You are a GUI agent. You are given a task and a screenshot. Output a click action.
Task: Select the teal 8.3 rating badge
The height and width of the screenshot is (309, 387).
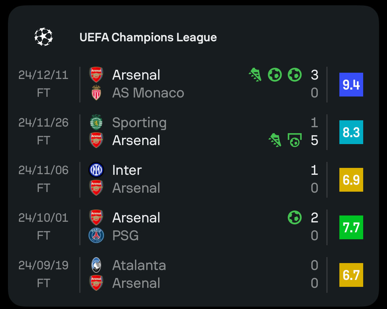click(x=351, y=132)
